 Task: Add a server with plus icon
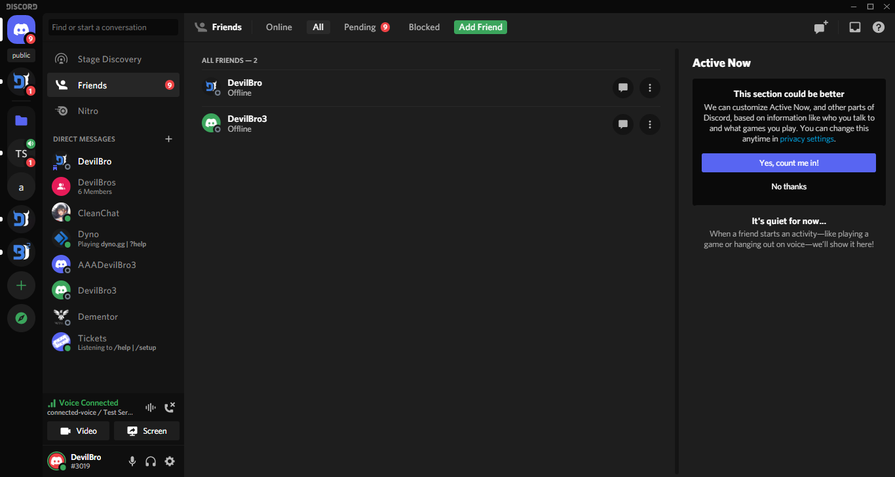(x=21, y=286)
